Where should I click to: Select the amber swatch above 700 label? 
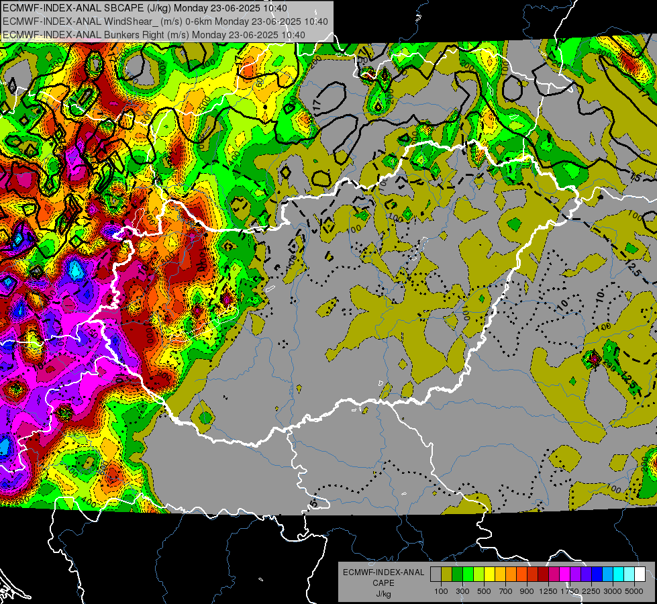pos(500,574)
